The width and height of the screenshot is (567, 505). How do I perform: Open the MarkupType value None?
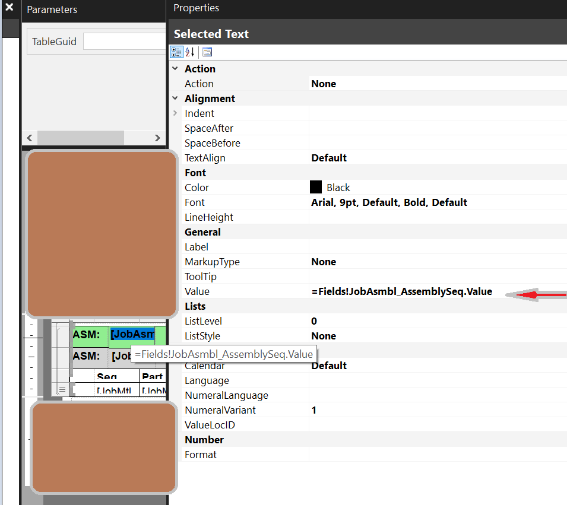(324, 262)
